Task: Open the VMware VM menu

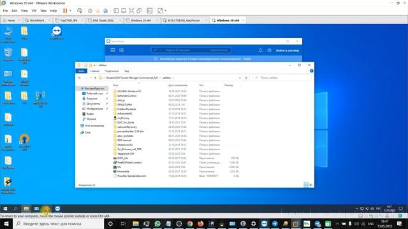Action: (x=34, y=11)
